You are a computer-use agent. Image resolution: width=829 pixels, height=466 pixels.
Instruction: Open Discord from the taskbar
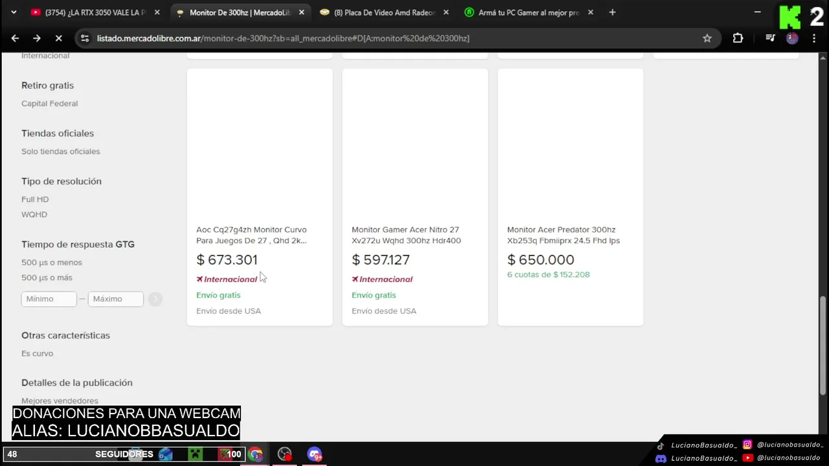(x=314, y=454)
